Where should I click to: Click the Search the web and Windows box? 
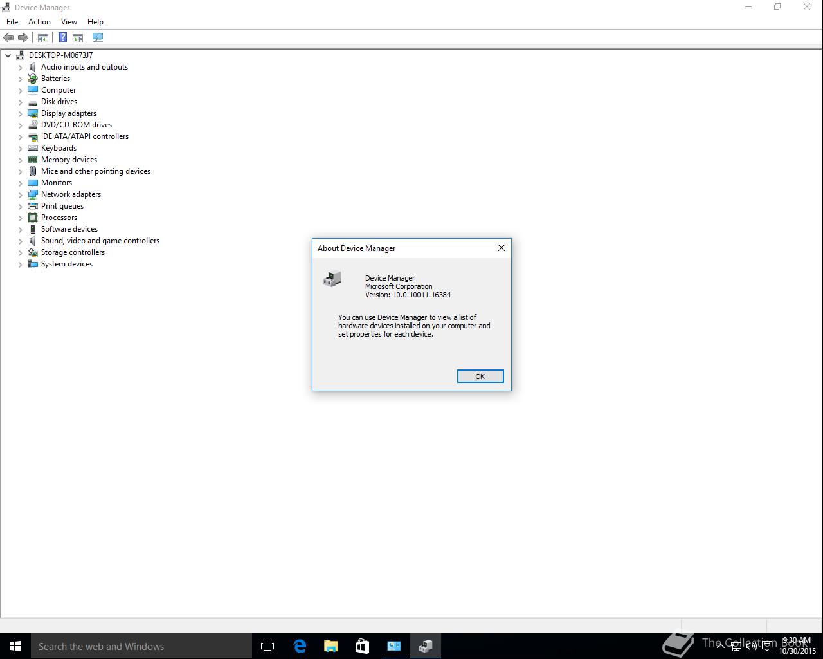click(x=141, y=646)
